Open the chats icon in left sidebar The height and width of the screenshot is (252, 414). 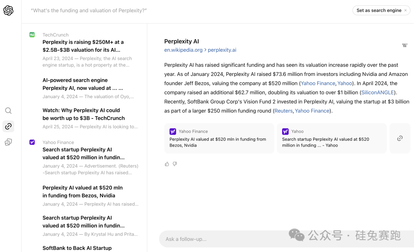click(8, 142)
